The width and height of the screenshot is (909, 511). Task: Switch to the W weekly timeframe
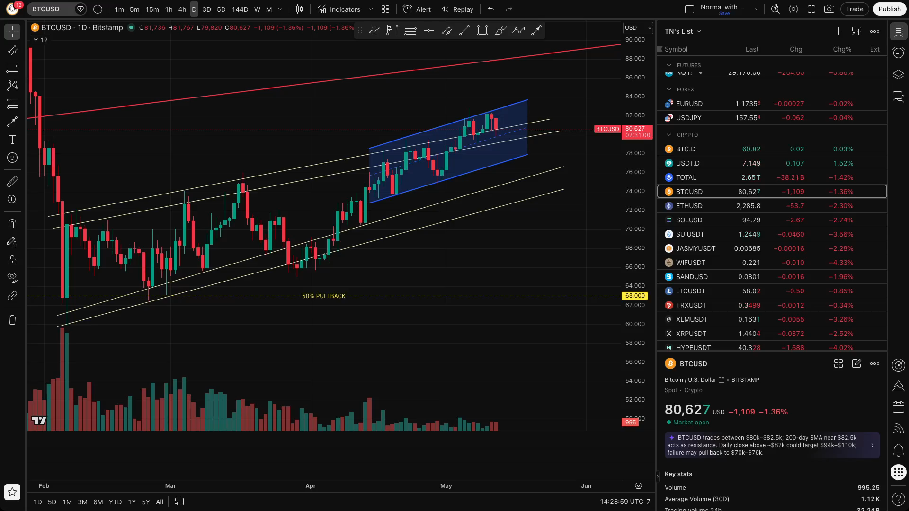click(257, 9)
